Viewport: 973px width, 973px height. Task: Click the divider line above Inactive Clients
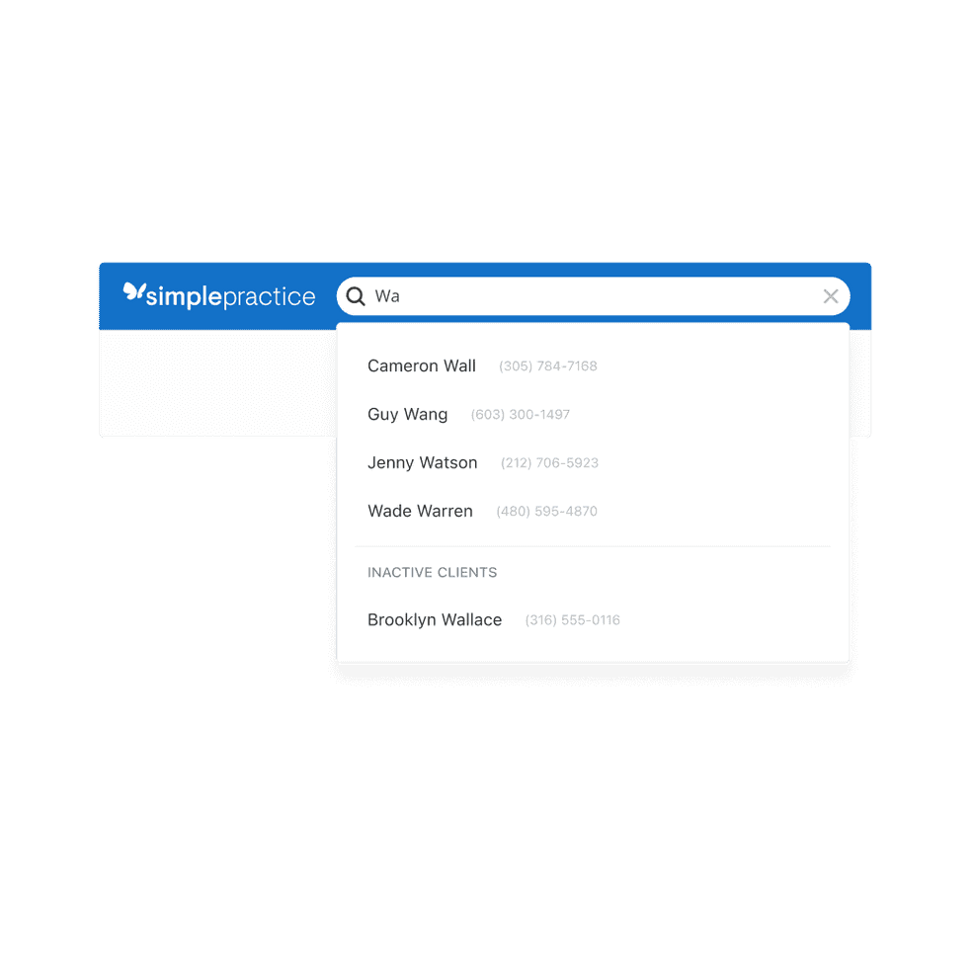click(x=593, y=546)
